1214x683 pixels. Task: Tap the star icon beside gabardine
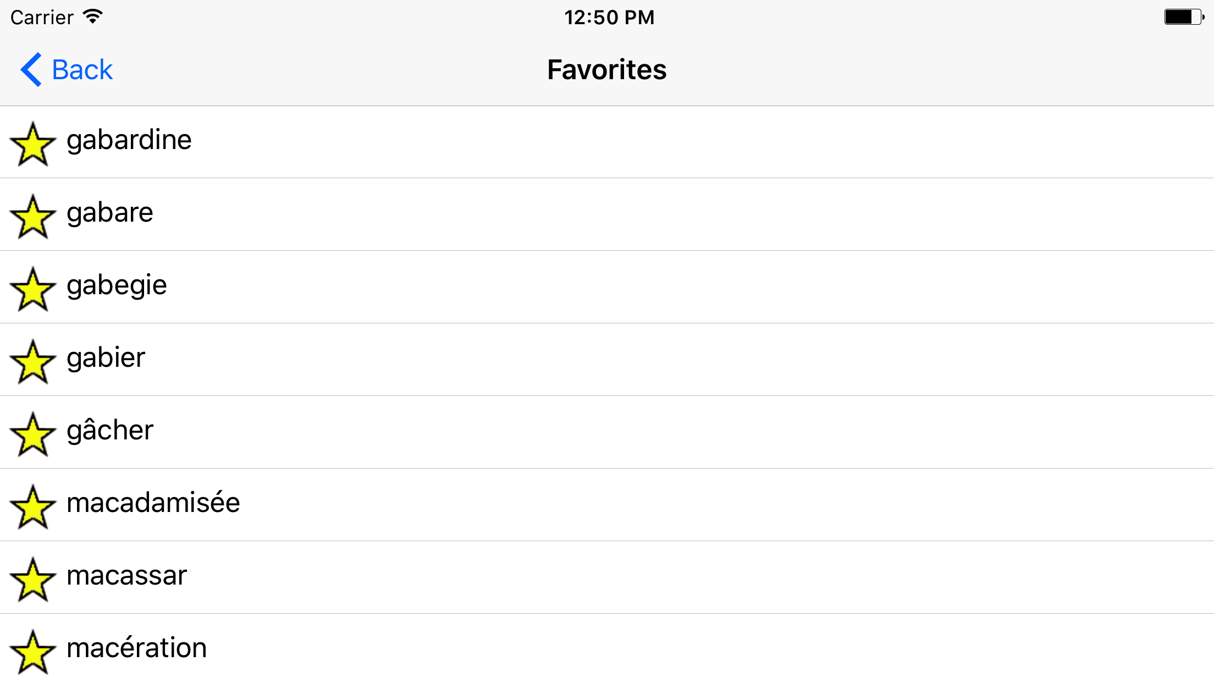click(33, 144)
